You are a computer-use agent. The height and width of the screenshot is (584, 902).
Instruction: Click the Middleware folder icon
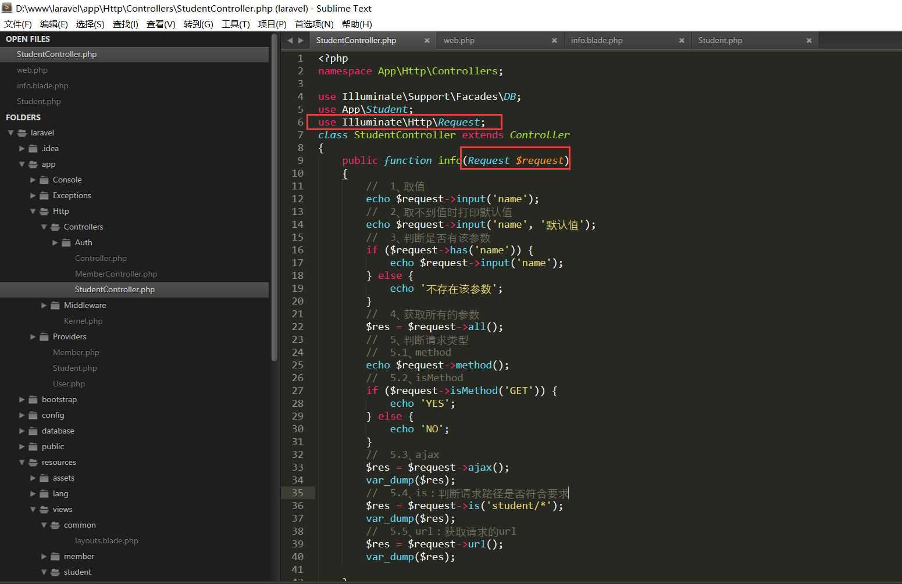tap(55, 305)
